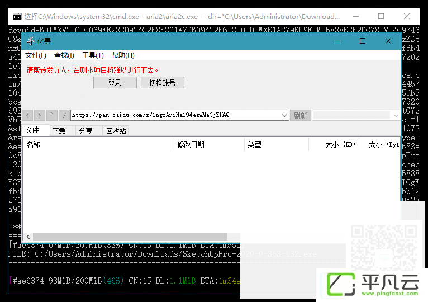Click the red 请帮转发寻人 notice text
Viewport: 428px width, 302px height.
click(x=92, y=70)
